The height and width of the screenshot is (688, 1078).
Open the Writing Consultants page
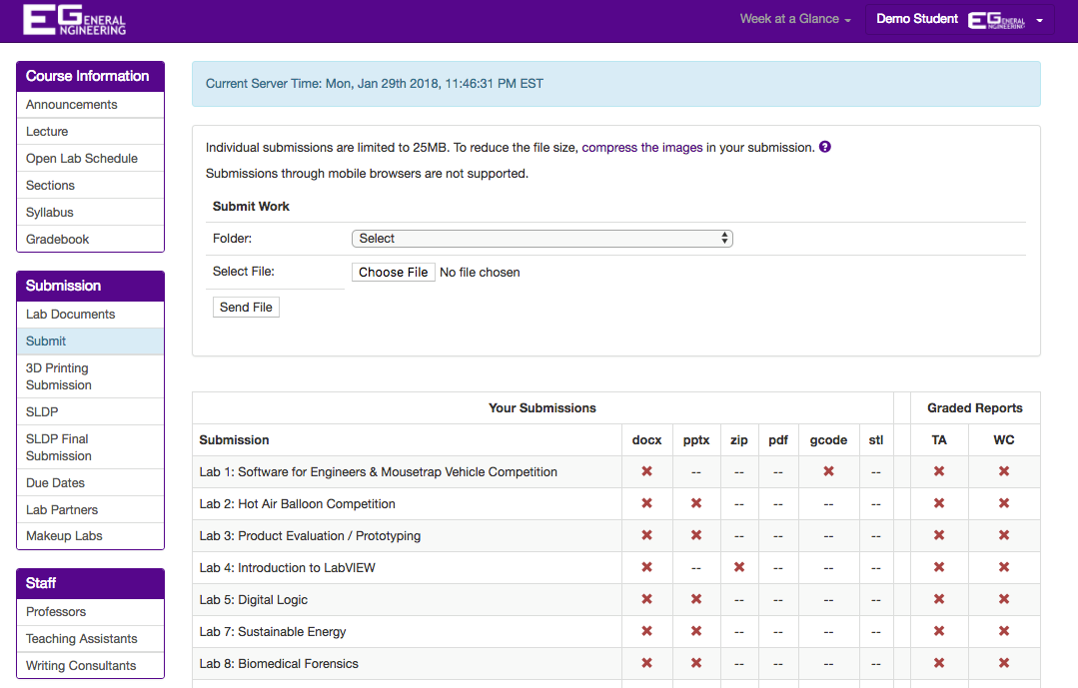90,665
